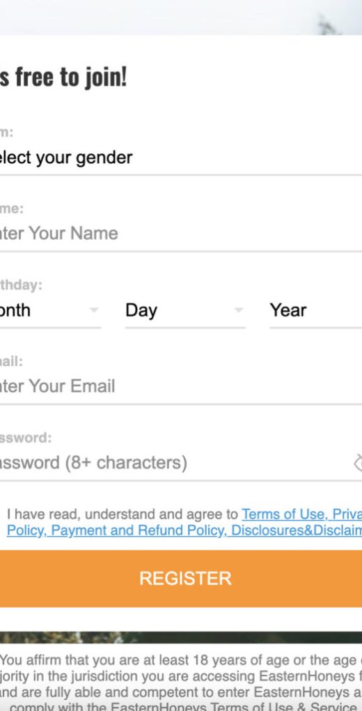The image size is (362, 711).
Task: Toggle password visibility eye icon
Action: [358, 463]
